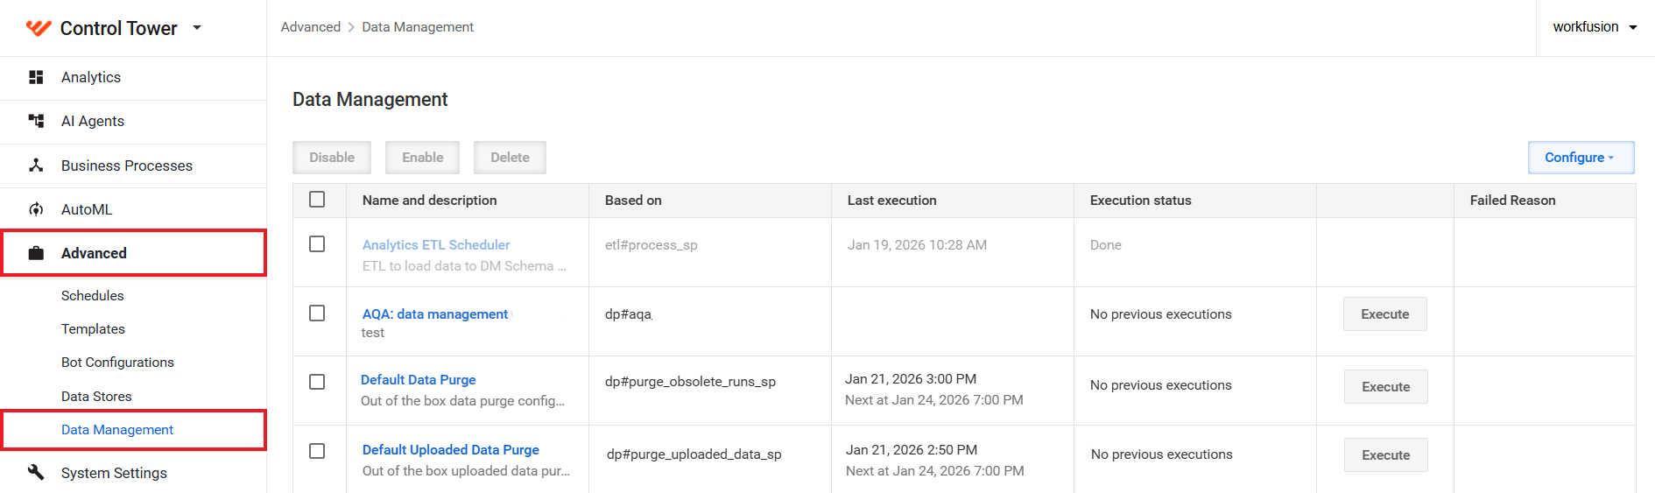Expand the Control Tower dropdown arrow
The height and width of the screenshot is (493, 1655).
click(x=197, y=28)
